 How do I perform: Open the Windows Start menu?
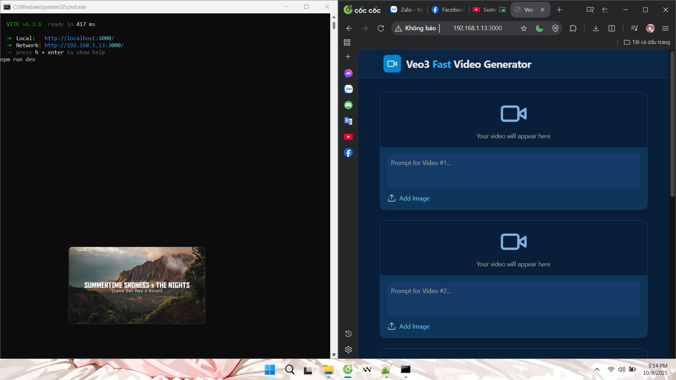point(270,369)
